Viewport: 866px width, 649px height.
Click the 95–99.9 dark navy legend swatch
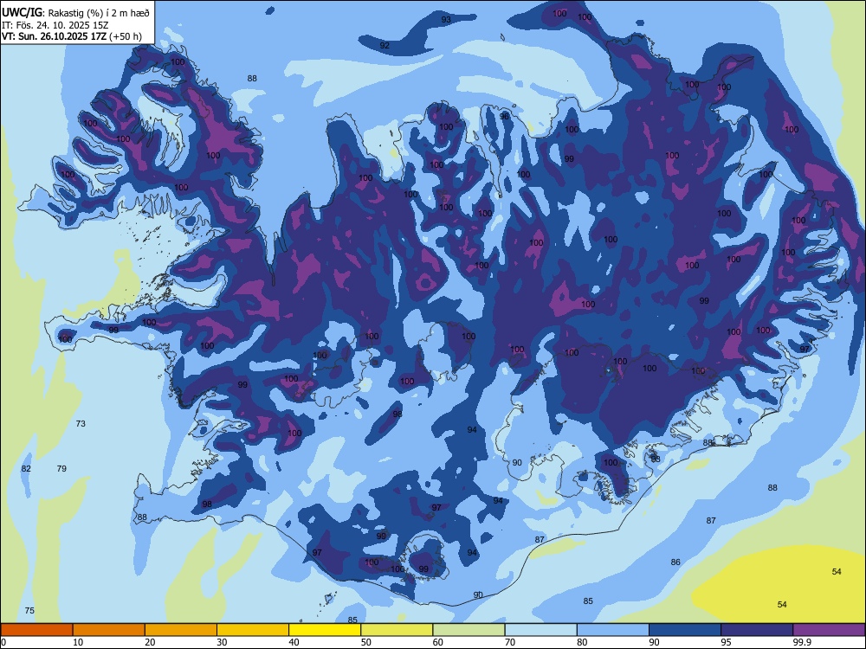click(x=757, y=630)
